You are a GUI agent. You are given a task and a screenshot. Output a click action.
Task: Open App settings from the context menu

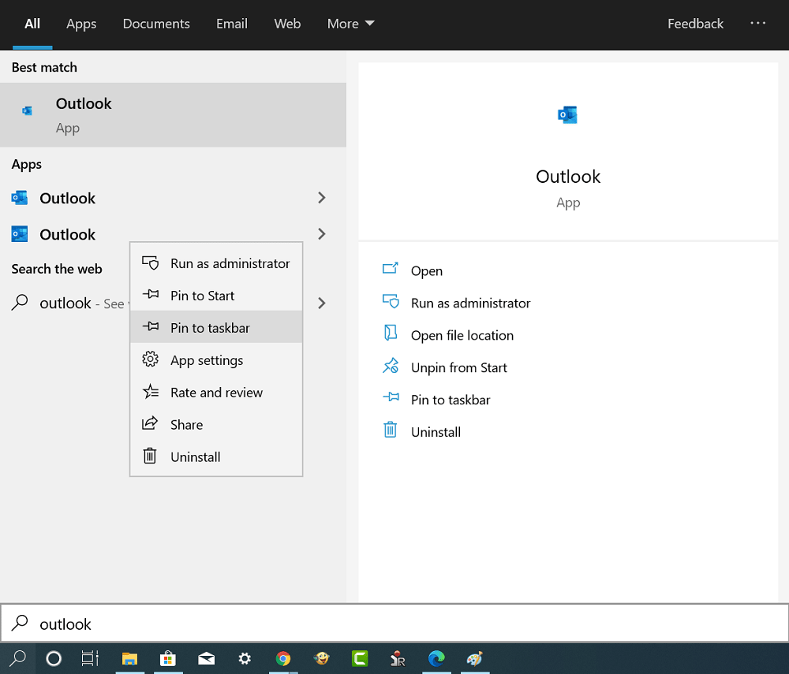coord(216,360)
